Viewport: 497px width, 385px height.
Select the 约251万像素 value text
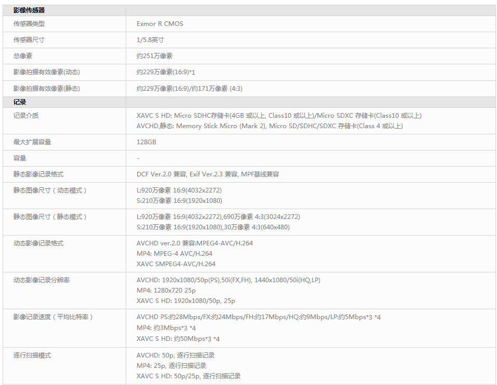point(154,56)
